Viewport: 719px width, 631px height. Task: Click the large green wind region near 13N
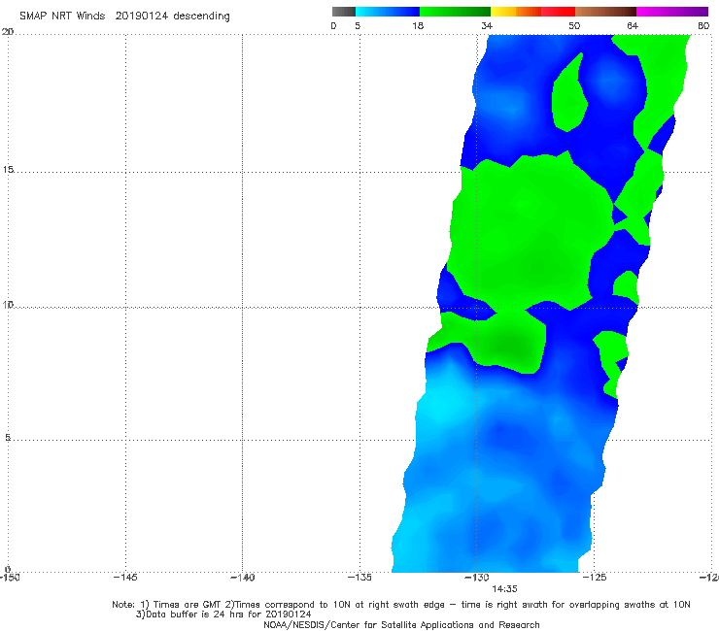click(528, 229)
